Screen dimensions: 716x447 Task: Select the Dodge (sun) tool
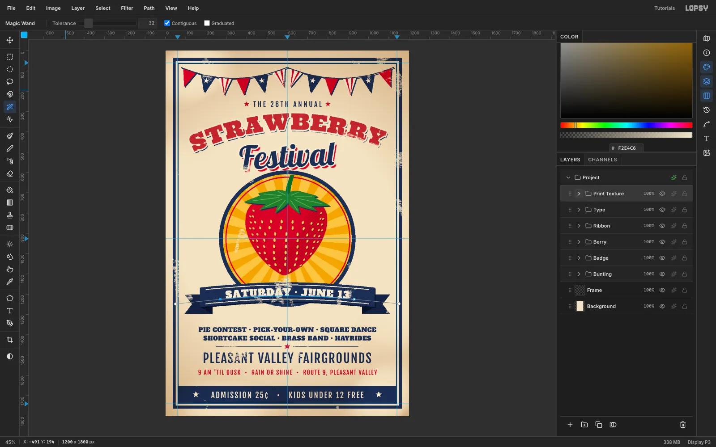click(x=10, y=244)
